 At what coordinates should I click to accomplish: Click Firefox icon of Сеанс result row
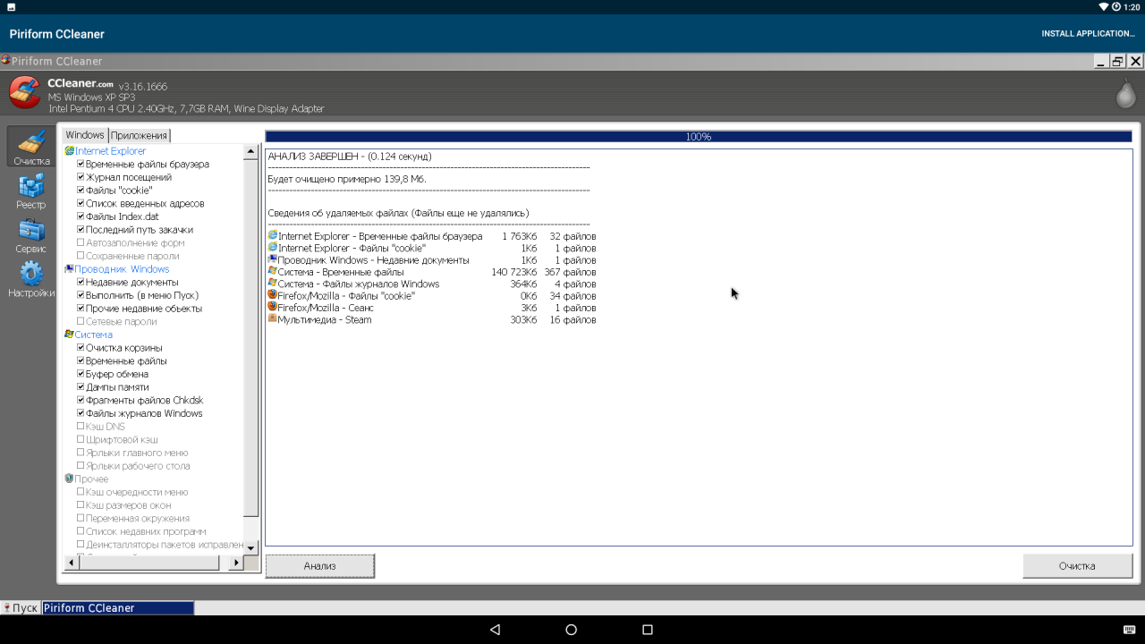tap(273, 307)
